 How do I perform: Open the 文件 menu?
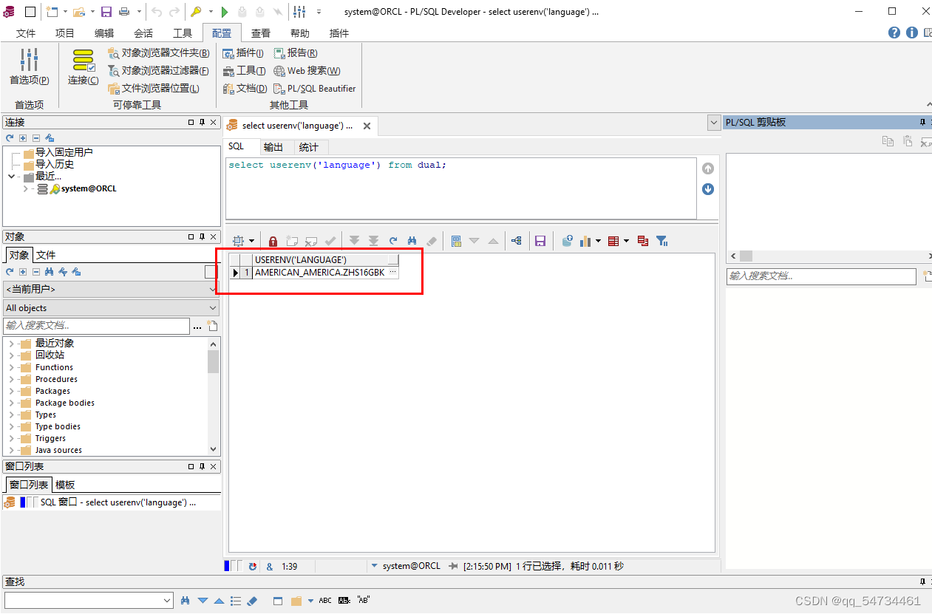point(26,33)
